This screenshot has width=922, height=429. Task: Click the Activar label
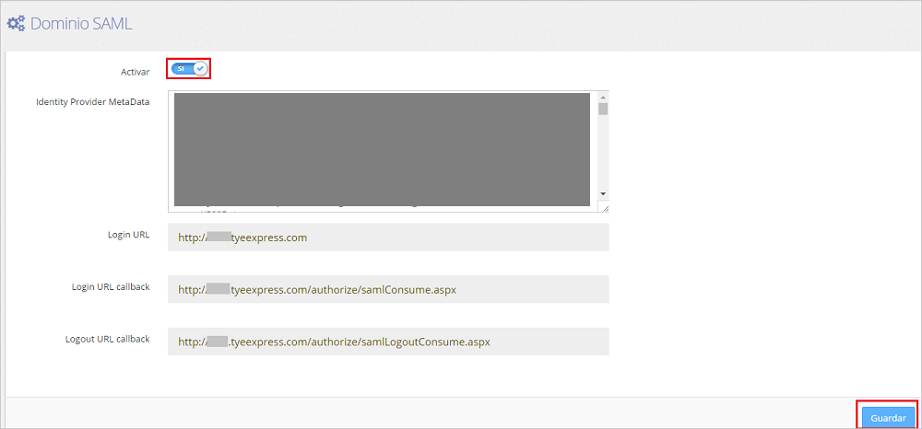tap(135, 72)
